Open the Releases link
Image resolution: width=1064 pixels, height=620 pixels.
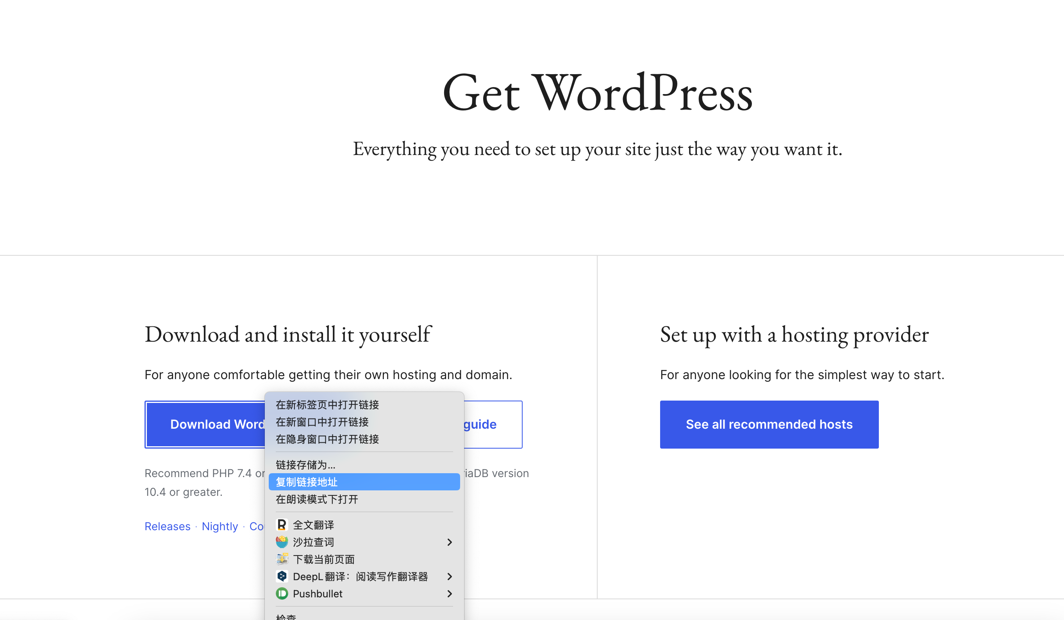tap(168, 526)
